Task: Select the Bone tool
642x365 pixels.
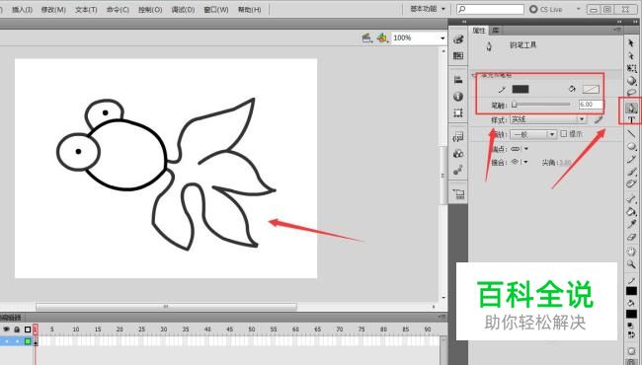Action: [x=631, y=198]
